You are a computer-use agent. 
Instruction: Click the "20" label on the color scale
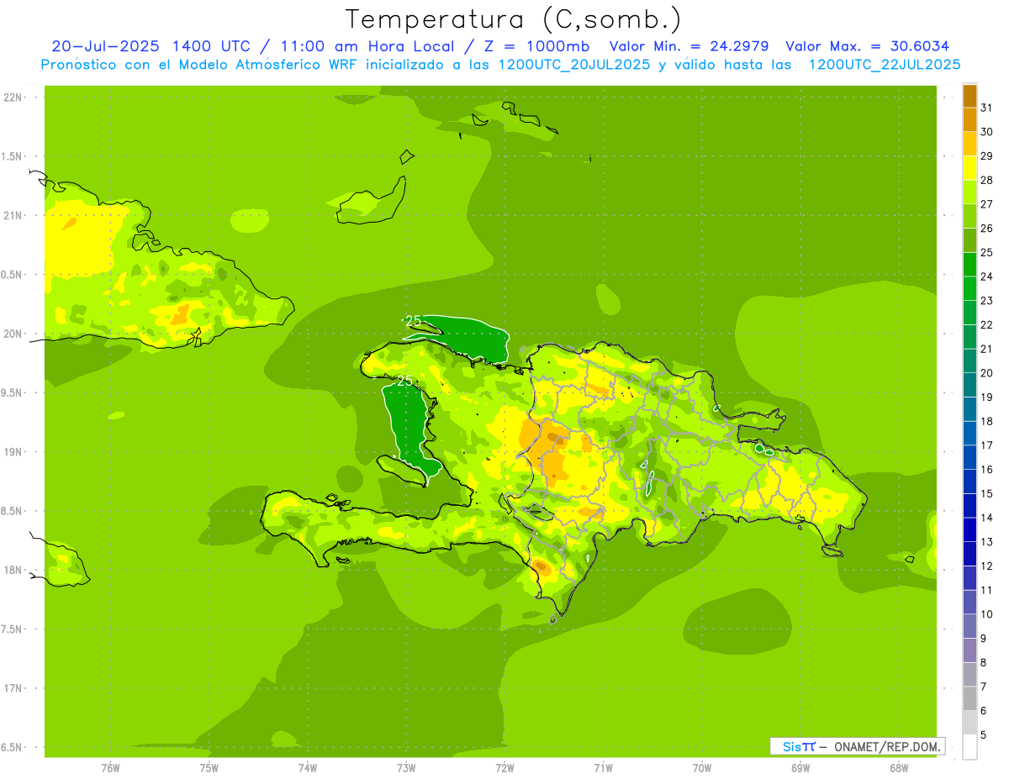[986, 373]
